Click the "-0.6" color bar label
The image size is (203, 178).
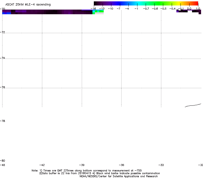pos(155,9)
